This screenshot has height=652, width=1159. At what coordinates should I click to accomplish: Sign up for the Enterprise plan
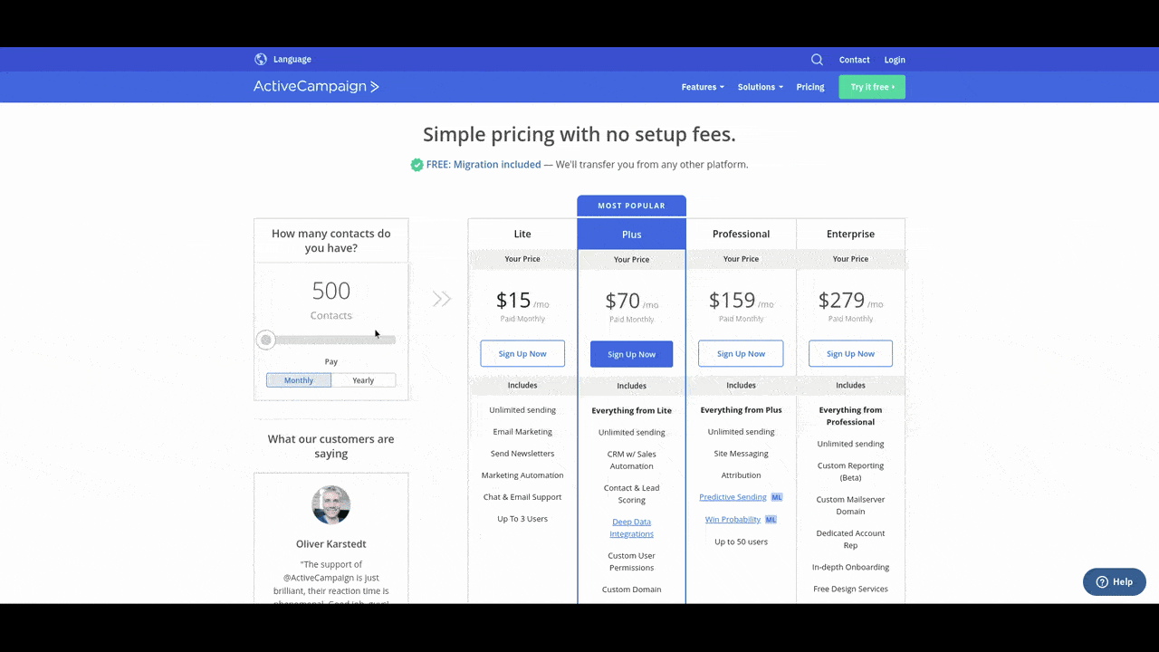click(x=850, y=354)
